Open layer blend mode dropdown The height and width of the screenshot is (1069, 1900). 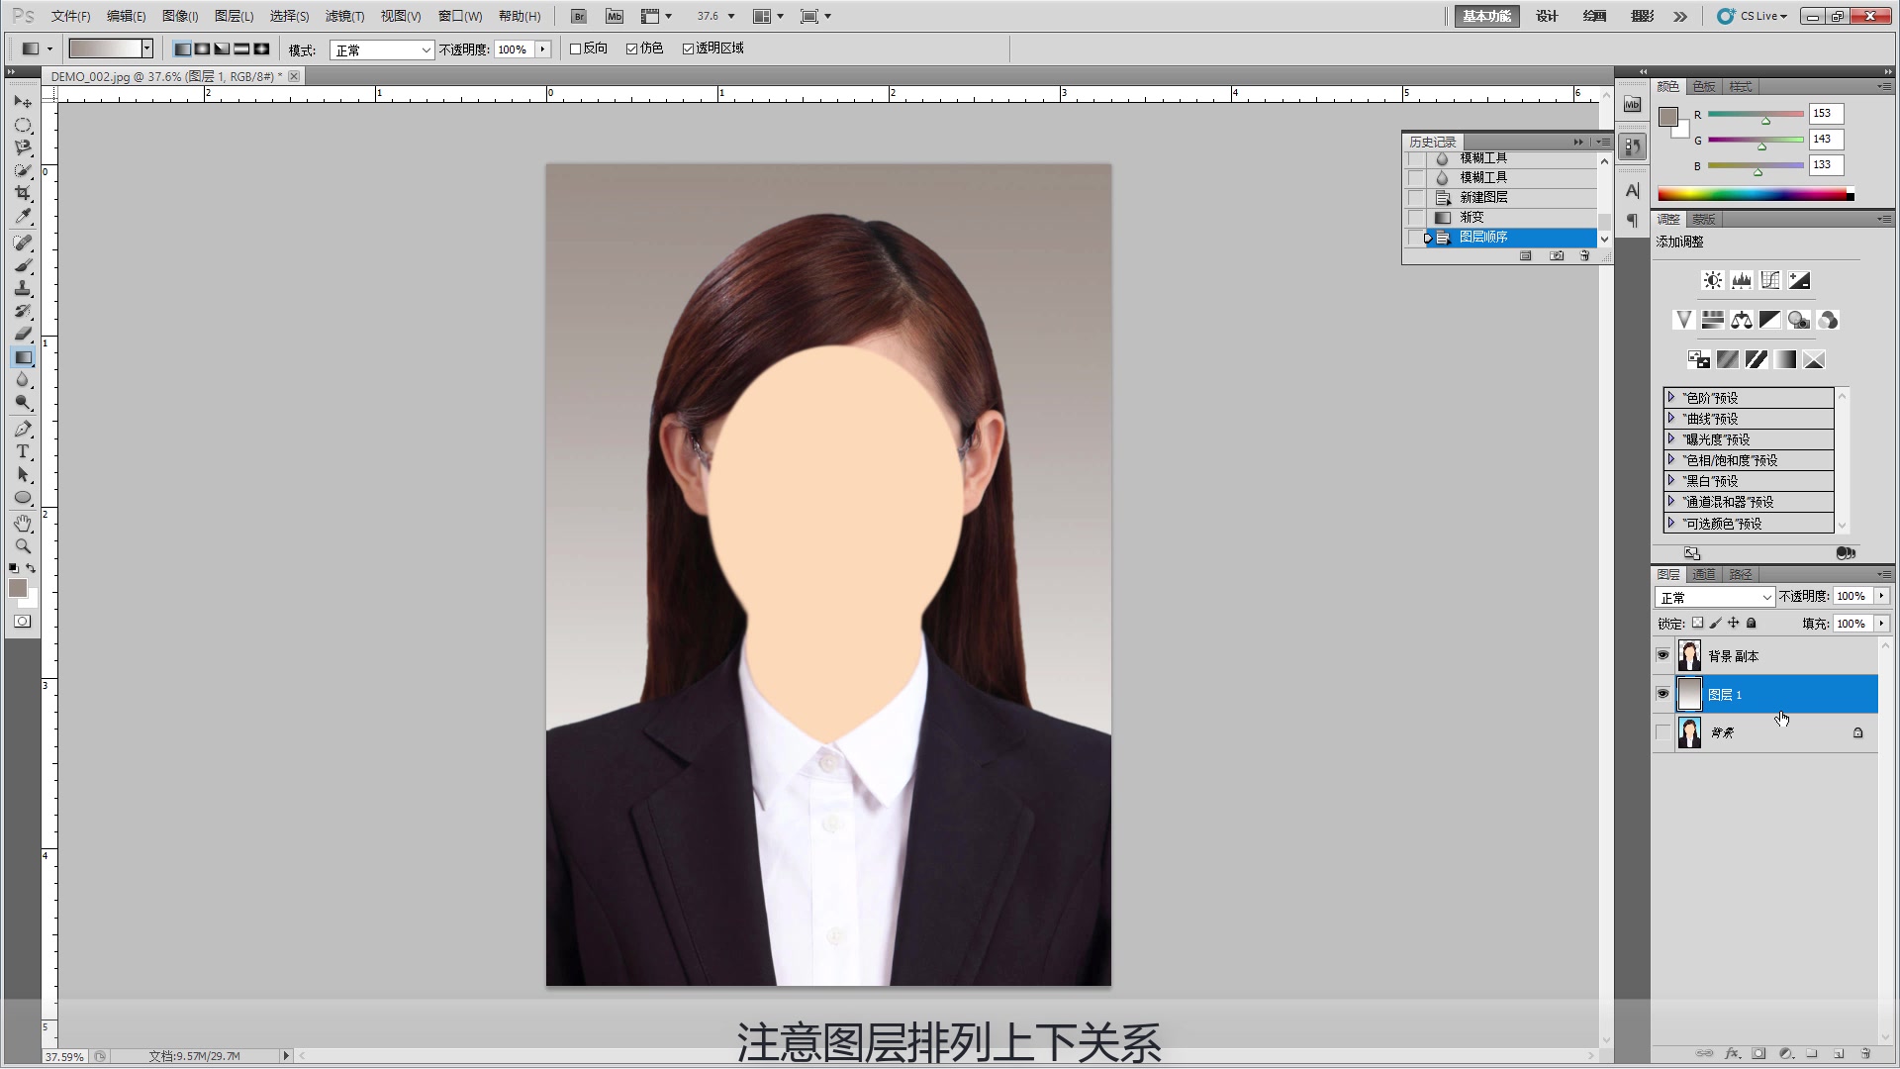point(1715,597)
